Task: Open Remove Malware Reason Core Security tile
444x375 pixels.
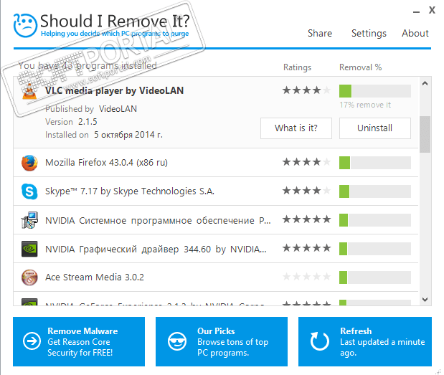Action: (79, 341)
